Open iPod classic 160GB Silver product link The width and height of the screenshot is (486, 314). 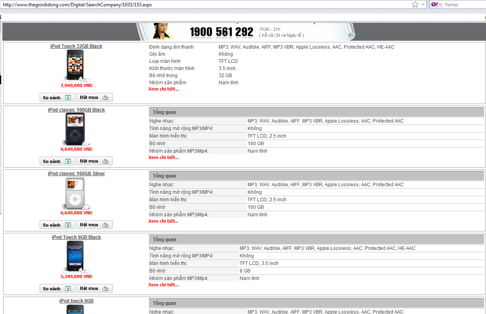[76, 174]
